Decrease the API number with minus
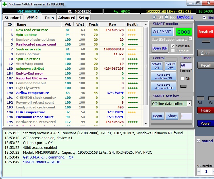214x179 pixels. tap(199, 171)
